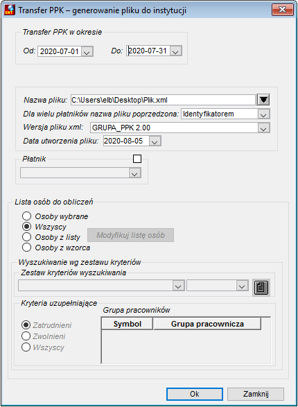Click the creation date field 2020-08-05
The width and height of the screenshot is (298, 407).
coord(126,141)
